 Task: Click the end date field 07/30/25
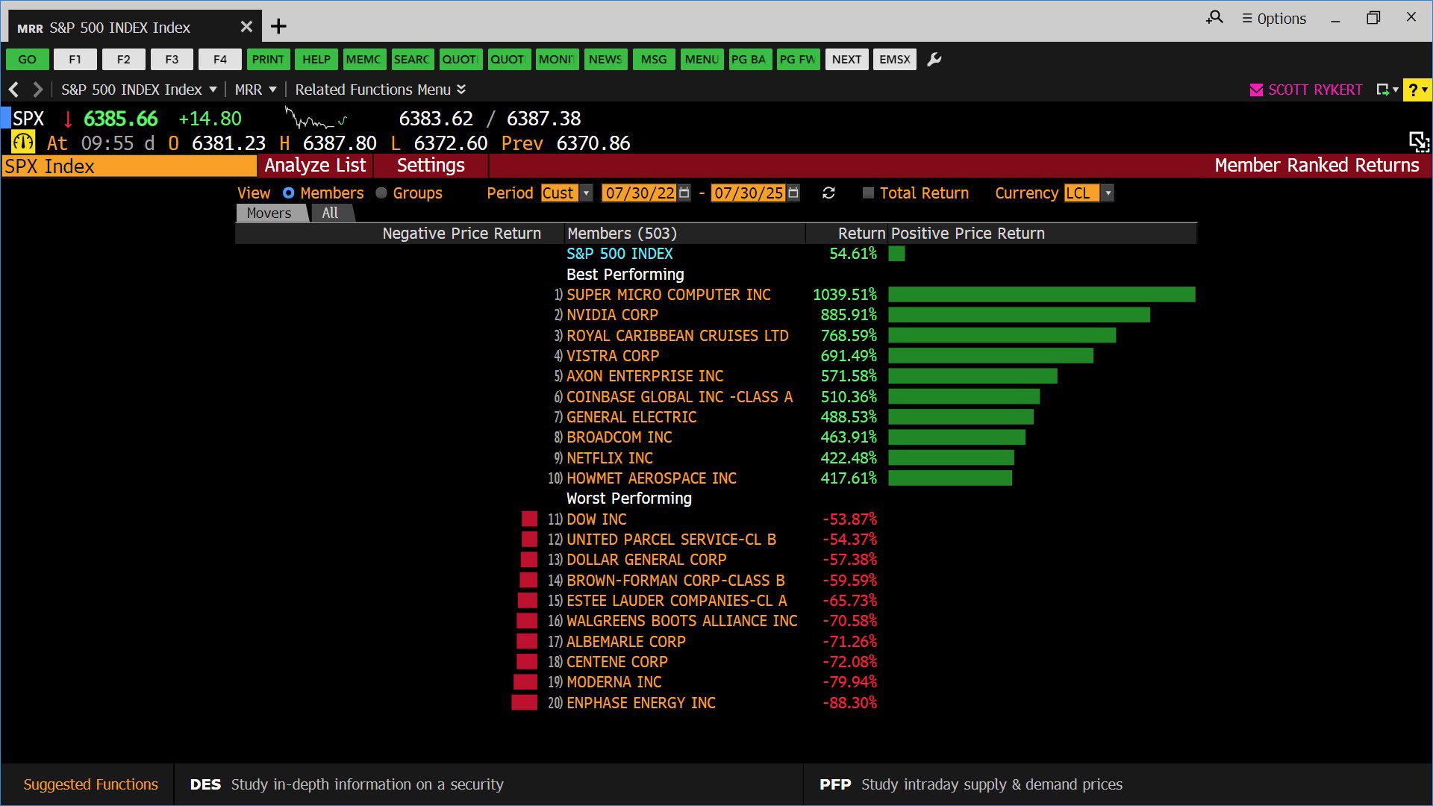(x=748, y=193)
